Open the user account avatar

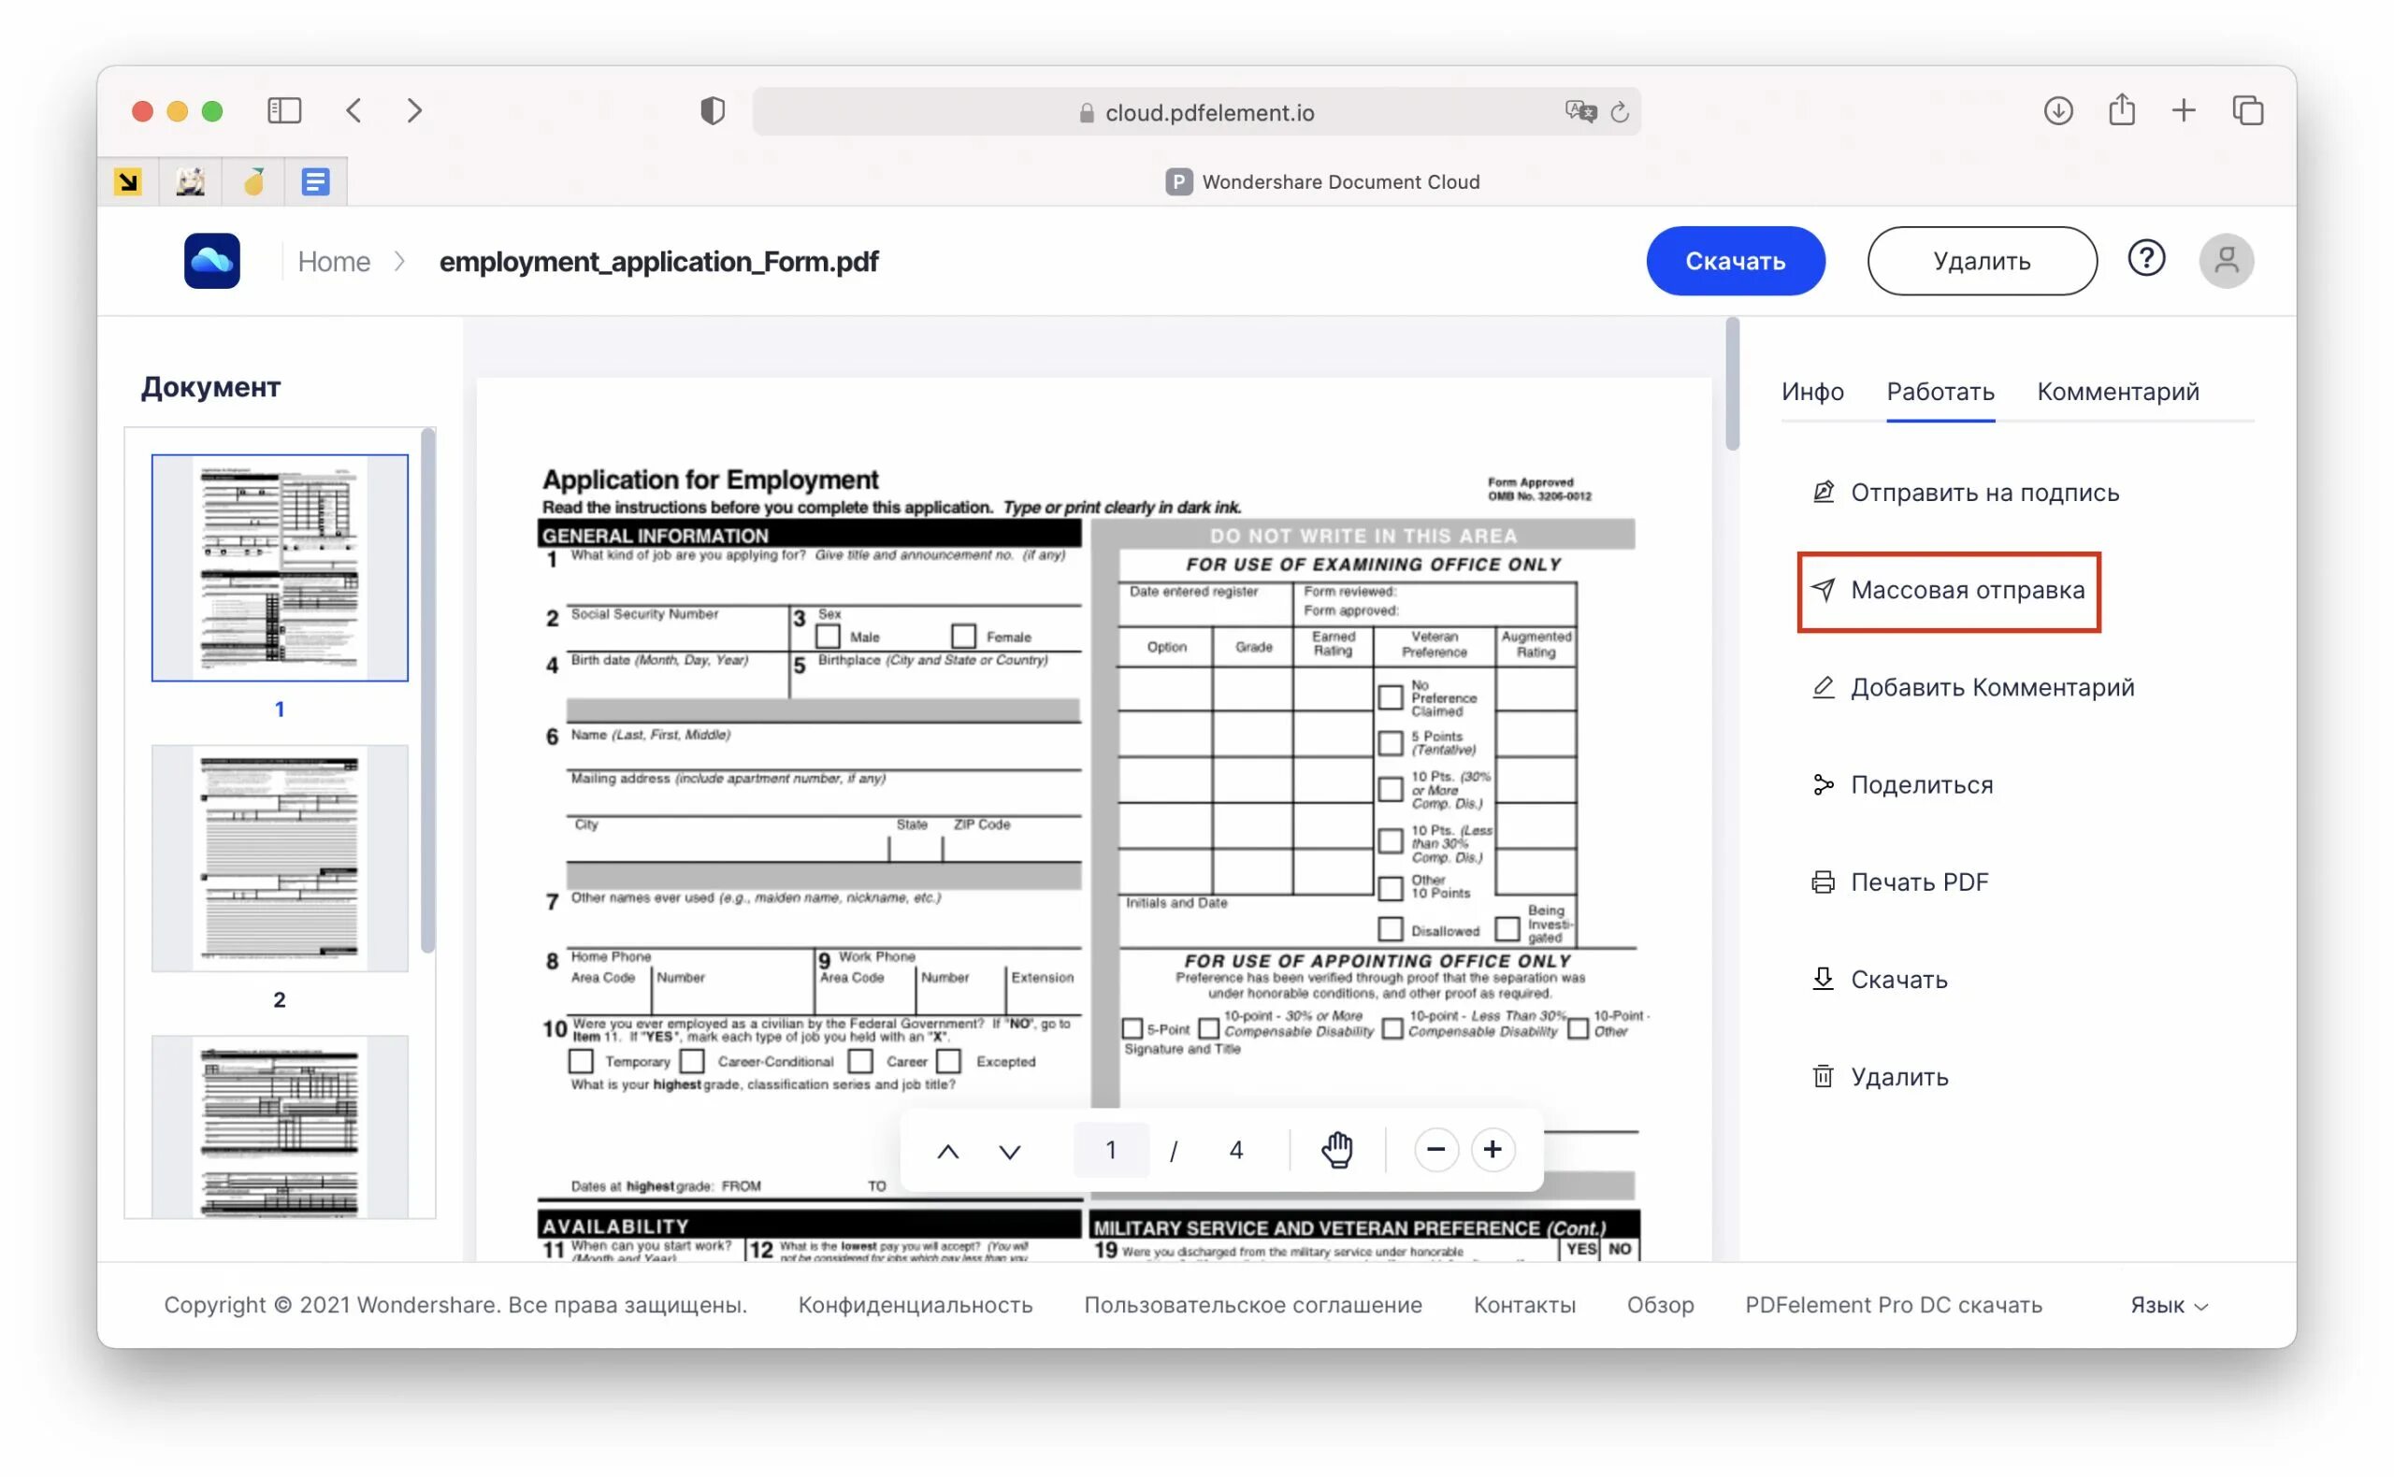2225,261
